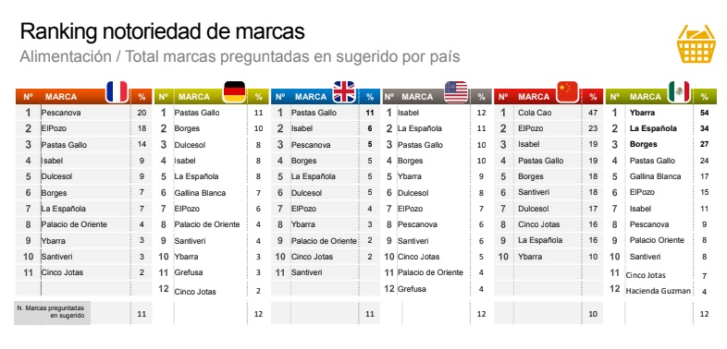Click the United States flag icon
Image resolution: width=727 pixels, height=349 pixels.
point(456,91)
